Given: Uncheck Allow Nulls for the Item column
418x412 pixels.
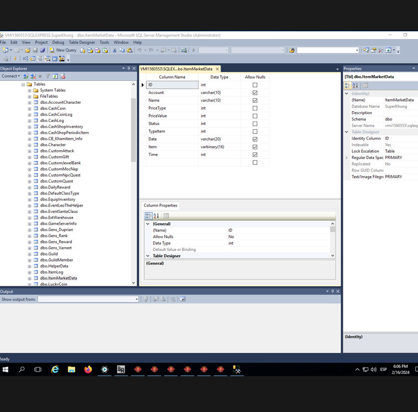Looking at the screenshot, I should [x=255, y=147].
